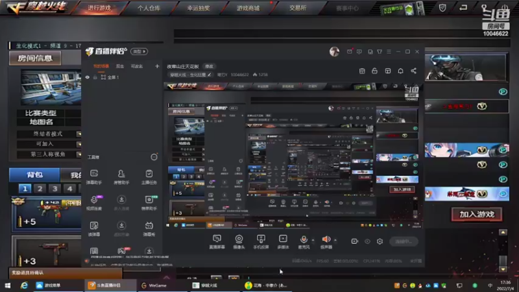519x292 pixels.
Task: Open the hamburger menu in companion title bar
Action: click(389, 52)
